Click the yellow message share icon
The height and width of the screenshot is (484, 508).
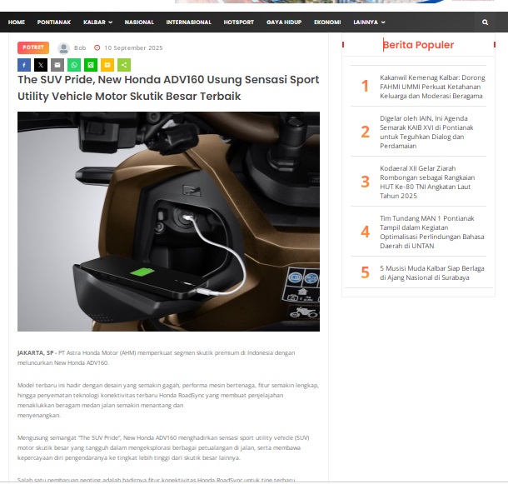click(x=107, y=65)
